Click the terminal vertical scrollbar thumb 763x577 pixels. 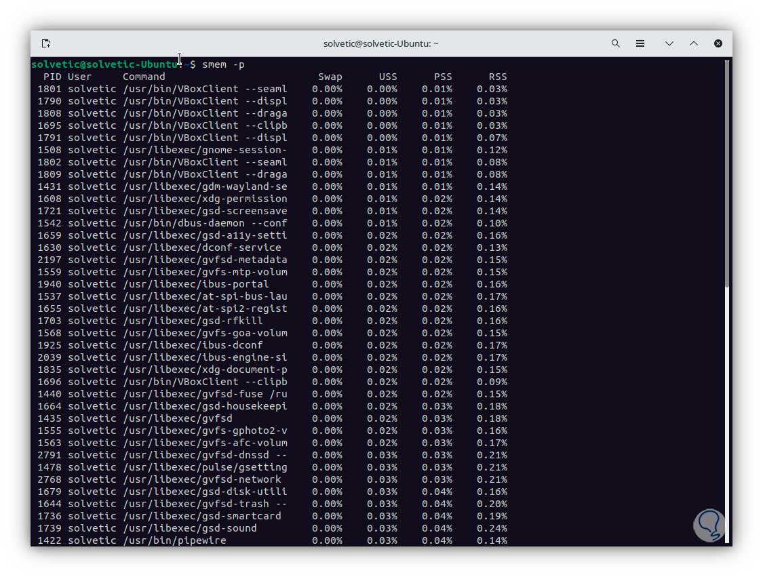coord(726,173)
